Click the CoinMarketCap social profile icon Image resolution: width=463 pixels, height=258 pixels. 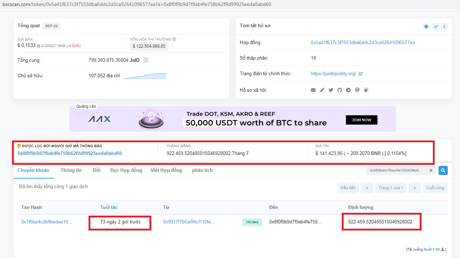pyautogui.click(x=357, y=90)
